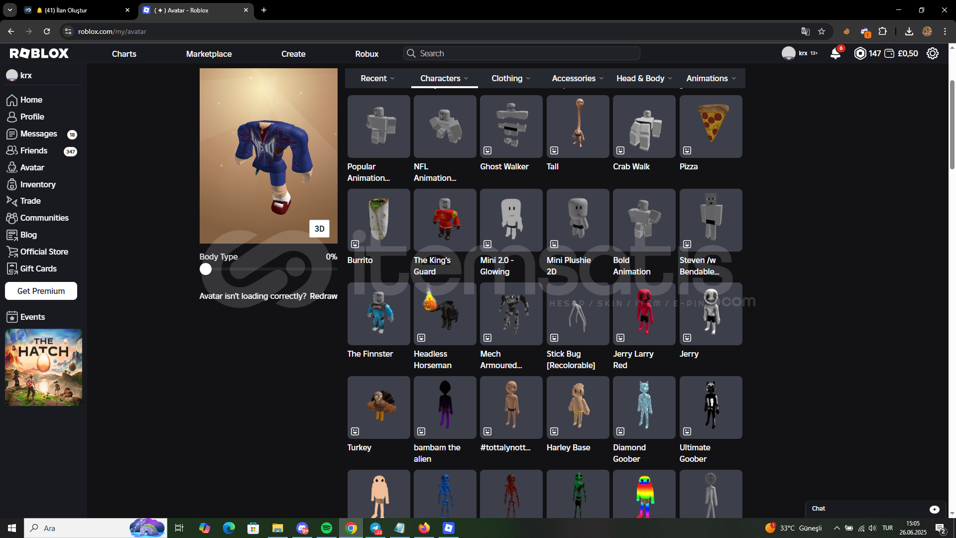Click the Roblox logo

(39, 53)
